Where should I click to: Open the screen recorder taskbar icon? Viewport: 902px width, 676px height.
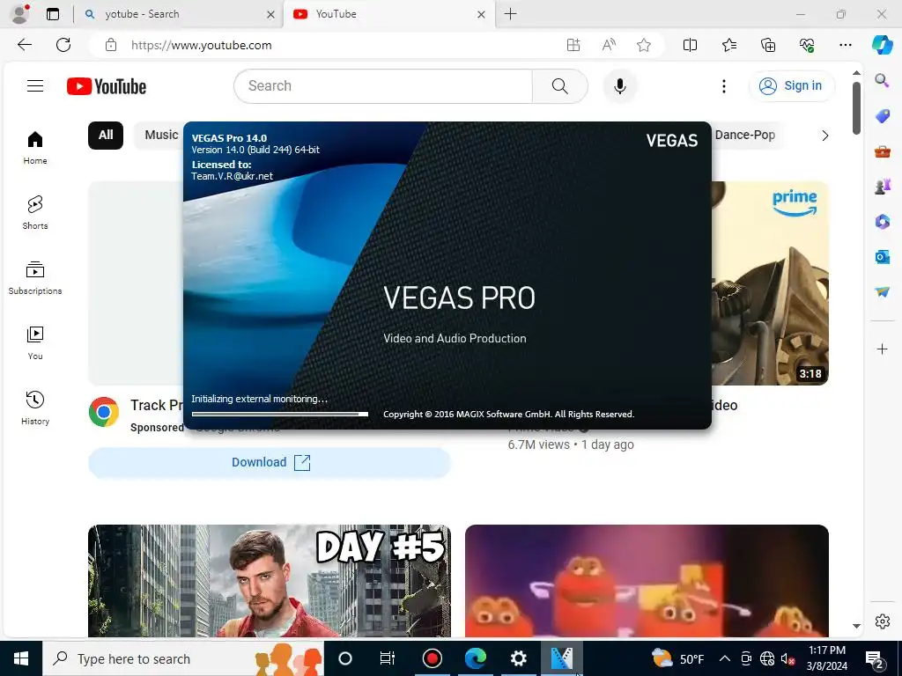pos(432,658)
